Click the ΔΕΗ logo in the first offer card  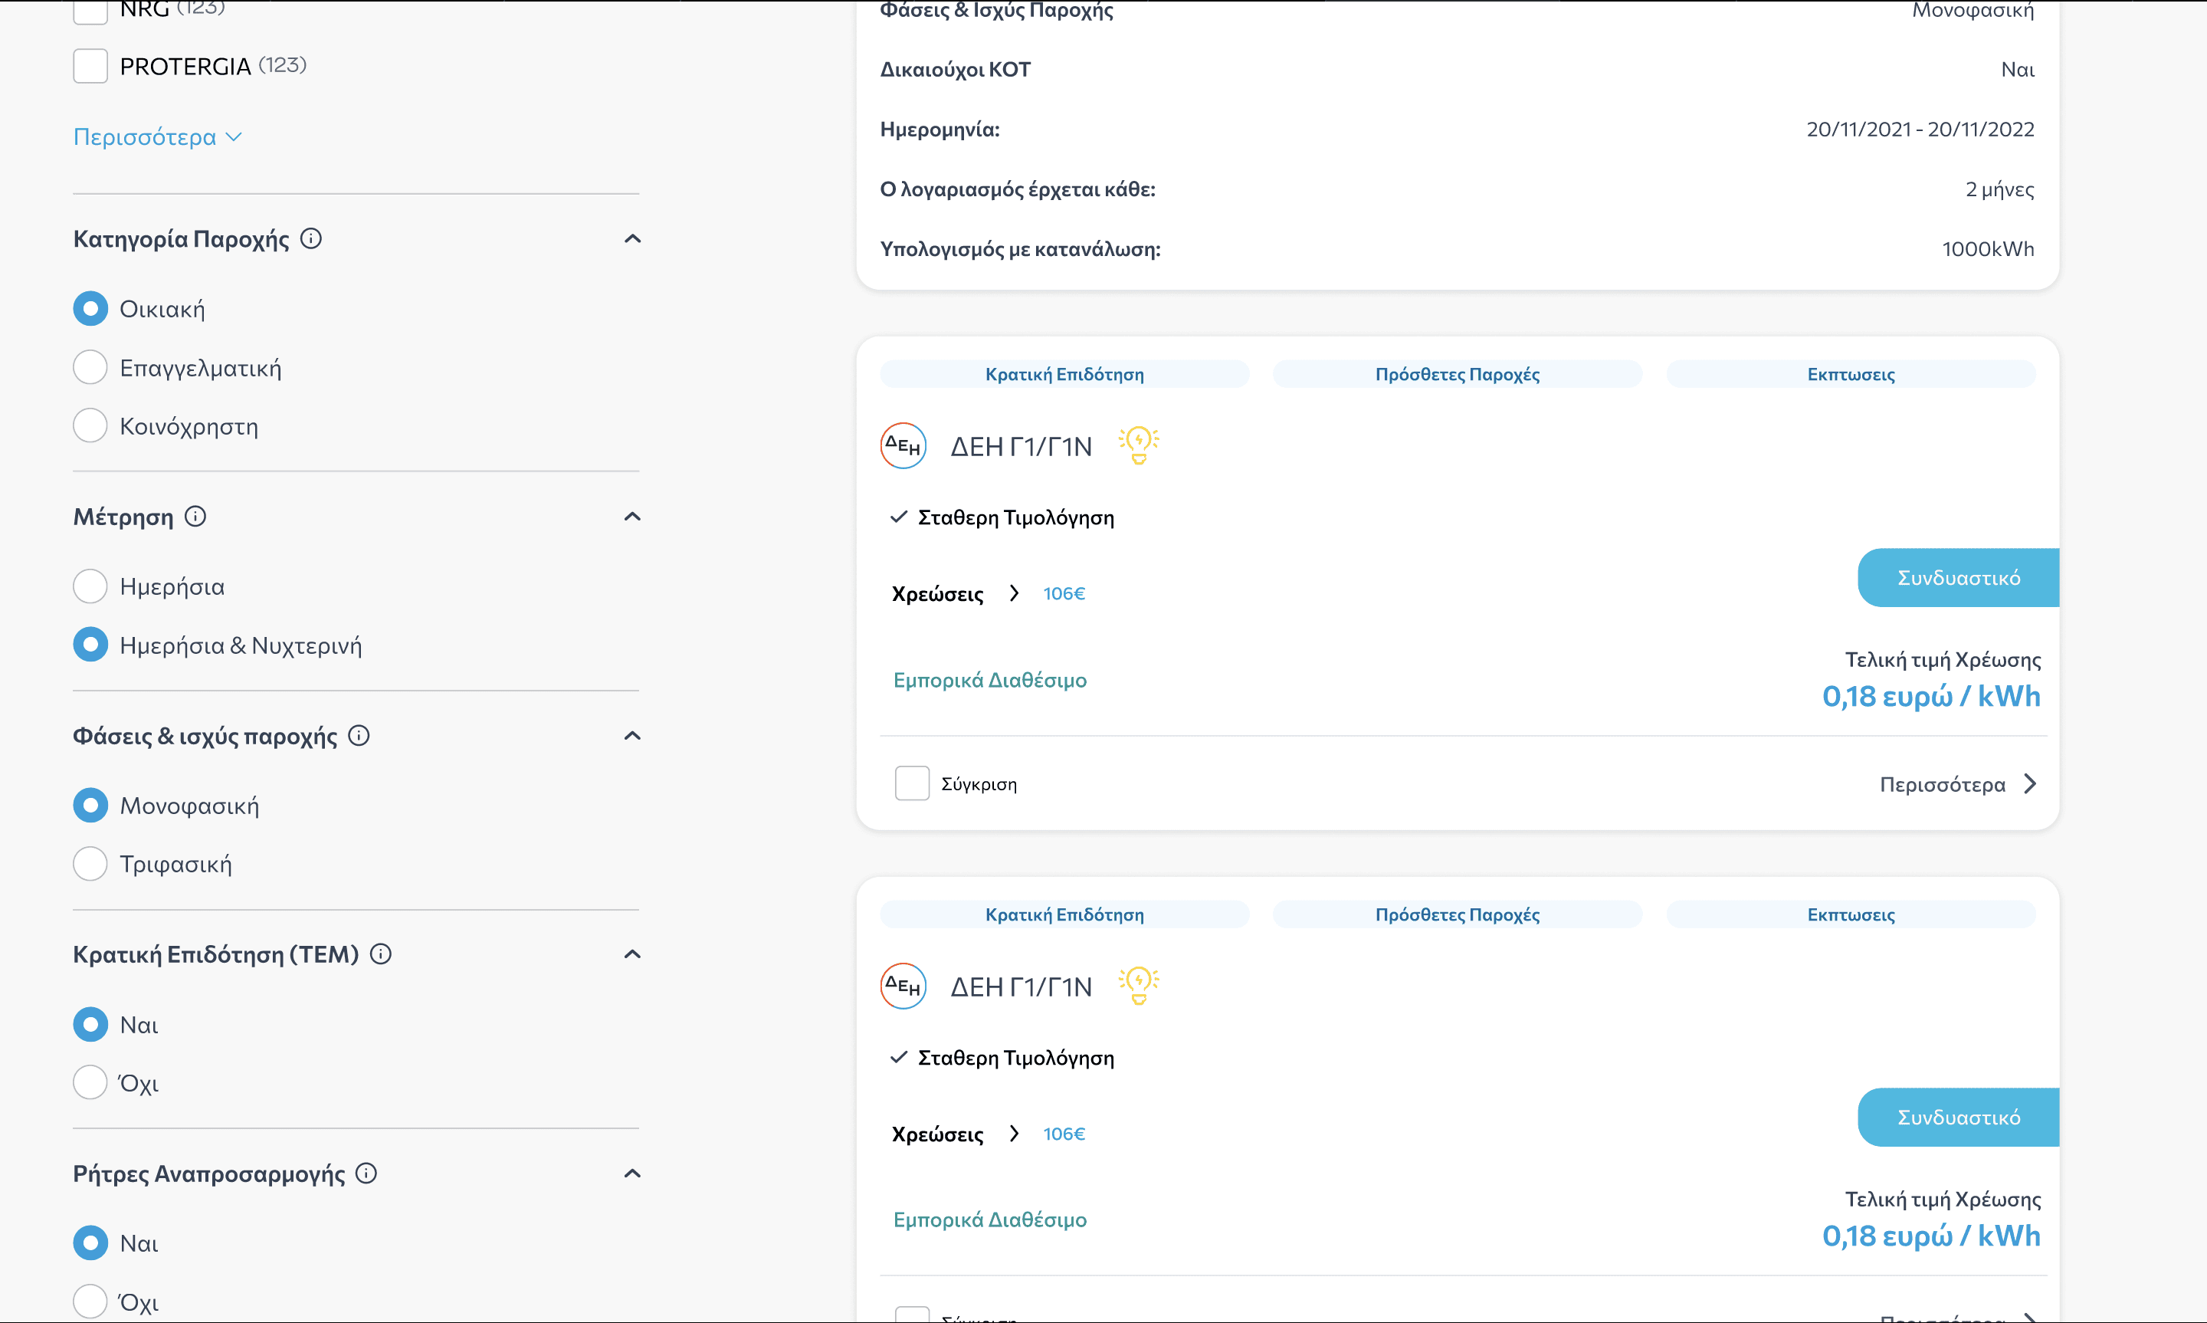coord(903,446)
